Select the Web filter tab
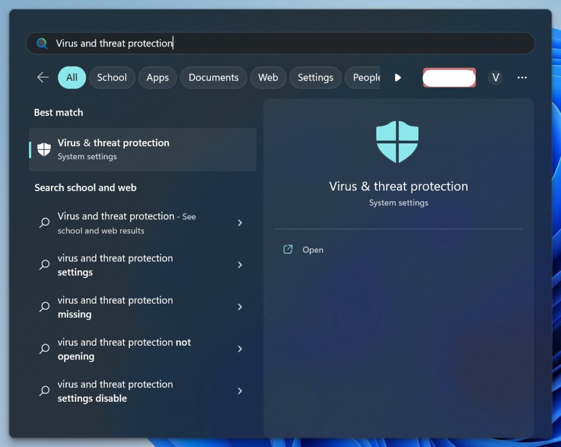The width and height of the screenshot is (561, 447). click(268, 78)
